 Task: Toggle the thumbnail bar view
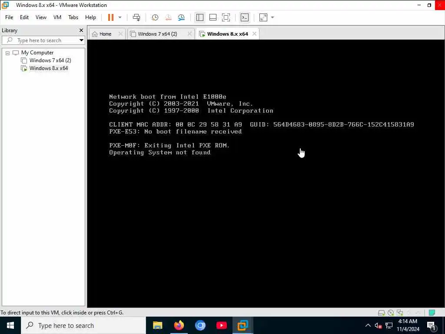coord(213,17)
